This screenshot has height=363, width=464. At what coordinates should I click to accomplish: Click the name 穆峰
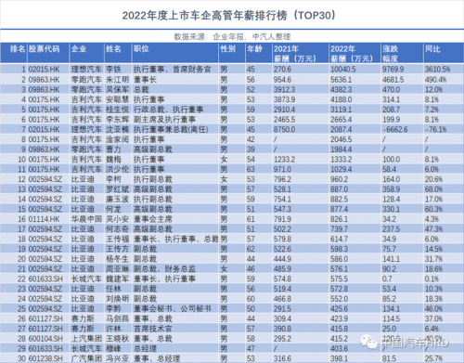point(113,348)
